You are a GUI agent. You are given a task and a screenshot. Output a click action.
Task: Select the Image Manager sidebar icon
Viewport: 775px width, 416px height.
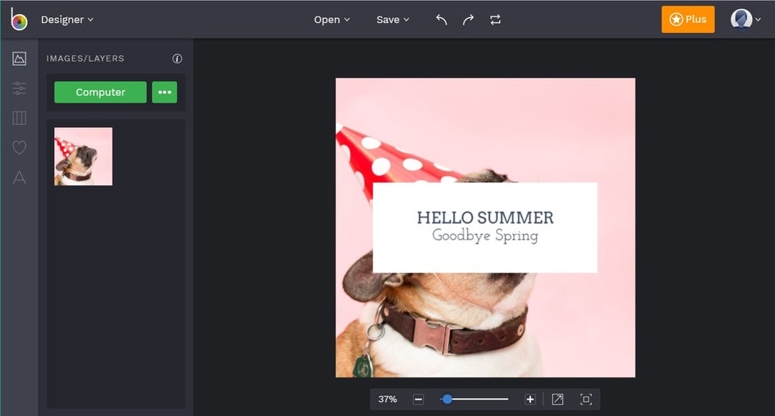[19, 59]
